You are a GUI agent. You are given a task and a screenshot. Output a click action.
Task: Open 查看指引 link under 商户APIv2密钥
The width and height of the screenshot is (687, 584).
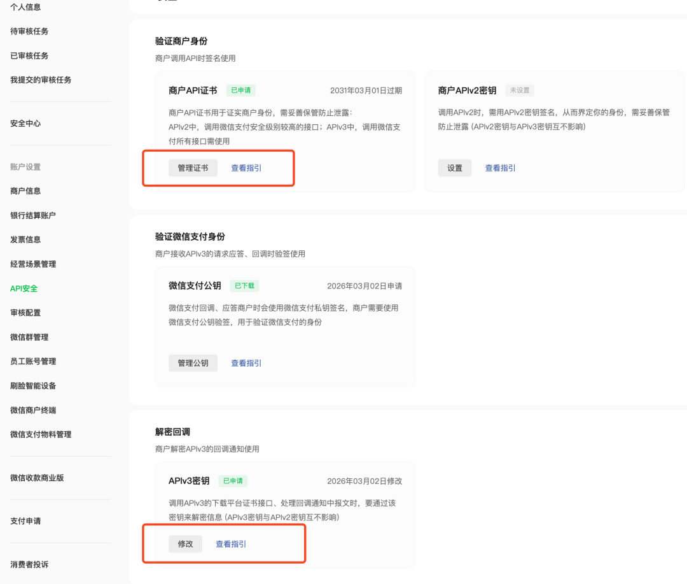501,168
